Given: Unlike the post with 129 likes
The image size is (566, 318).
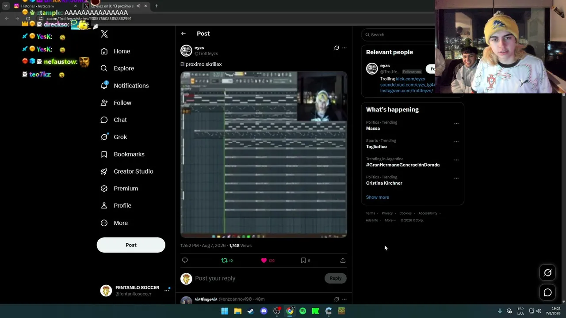Looking at the screenshot, I should pyautogui.click(x=268, y=261).
